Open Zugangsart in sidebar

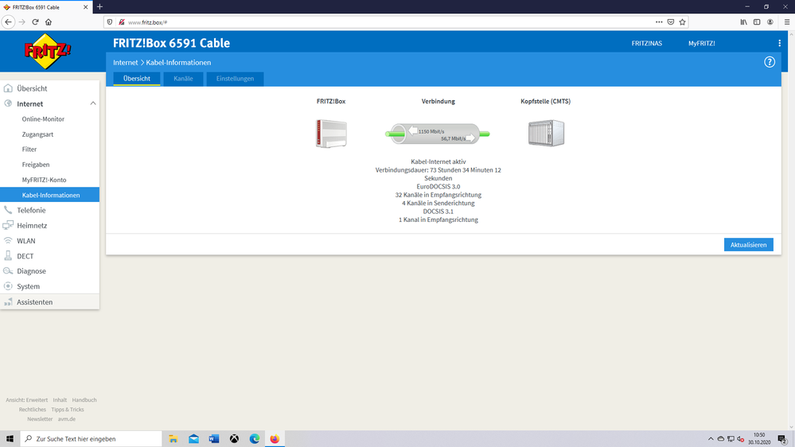point(37,134)
